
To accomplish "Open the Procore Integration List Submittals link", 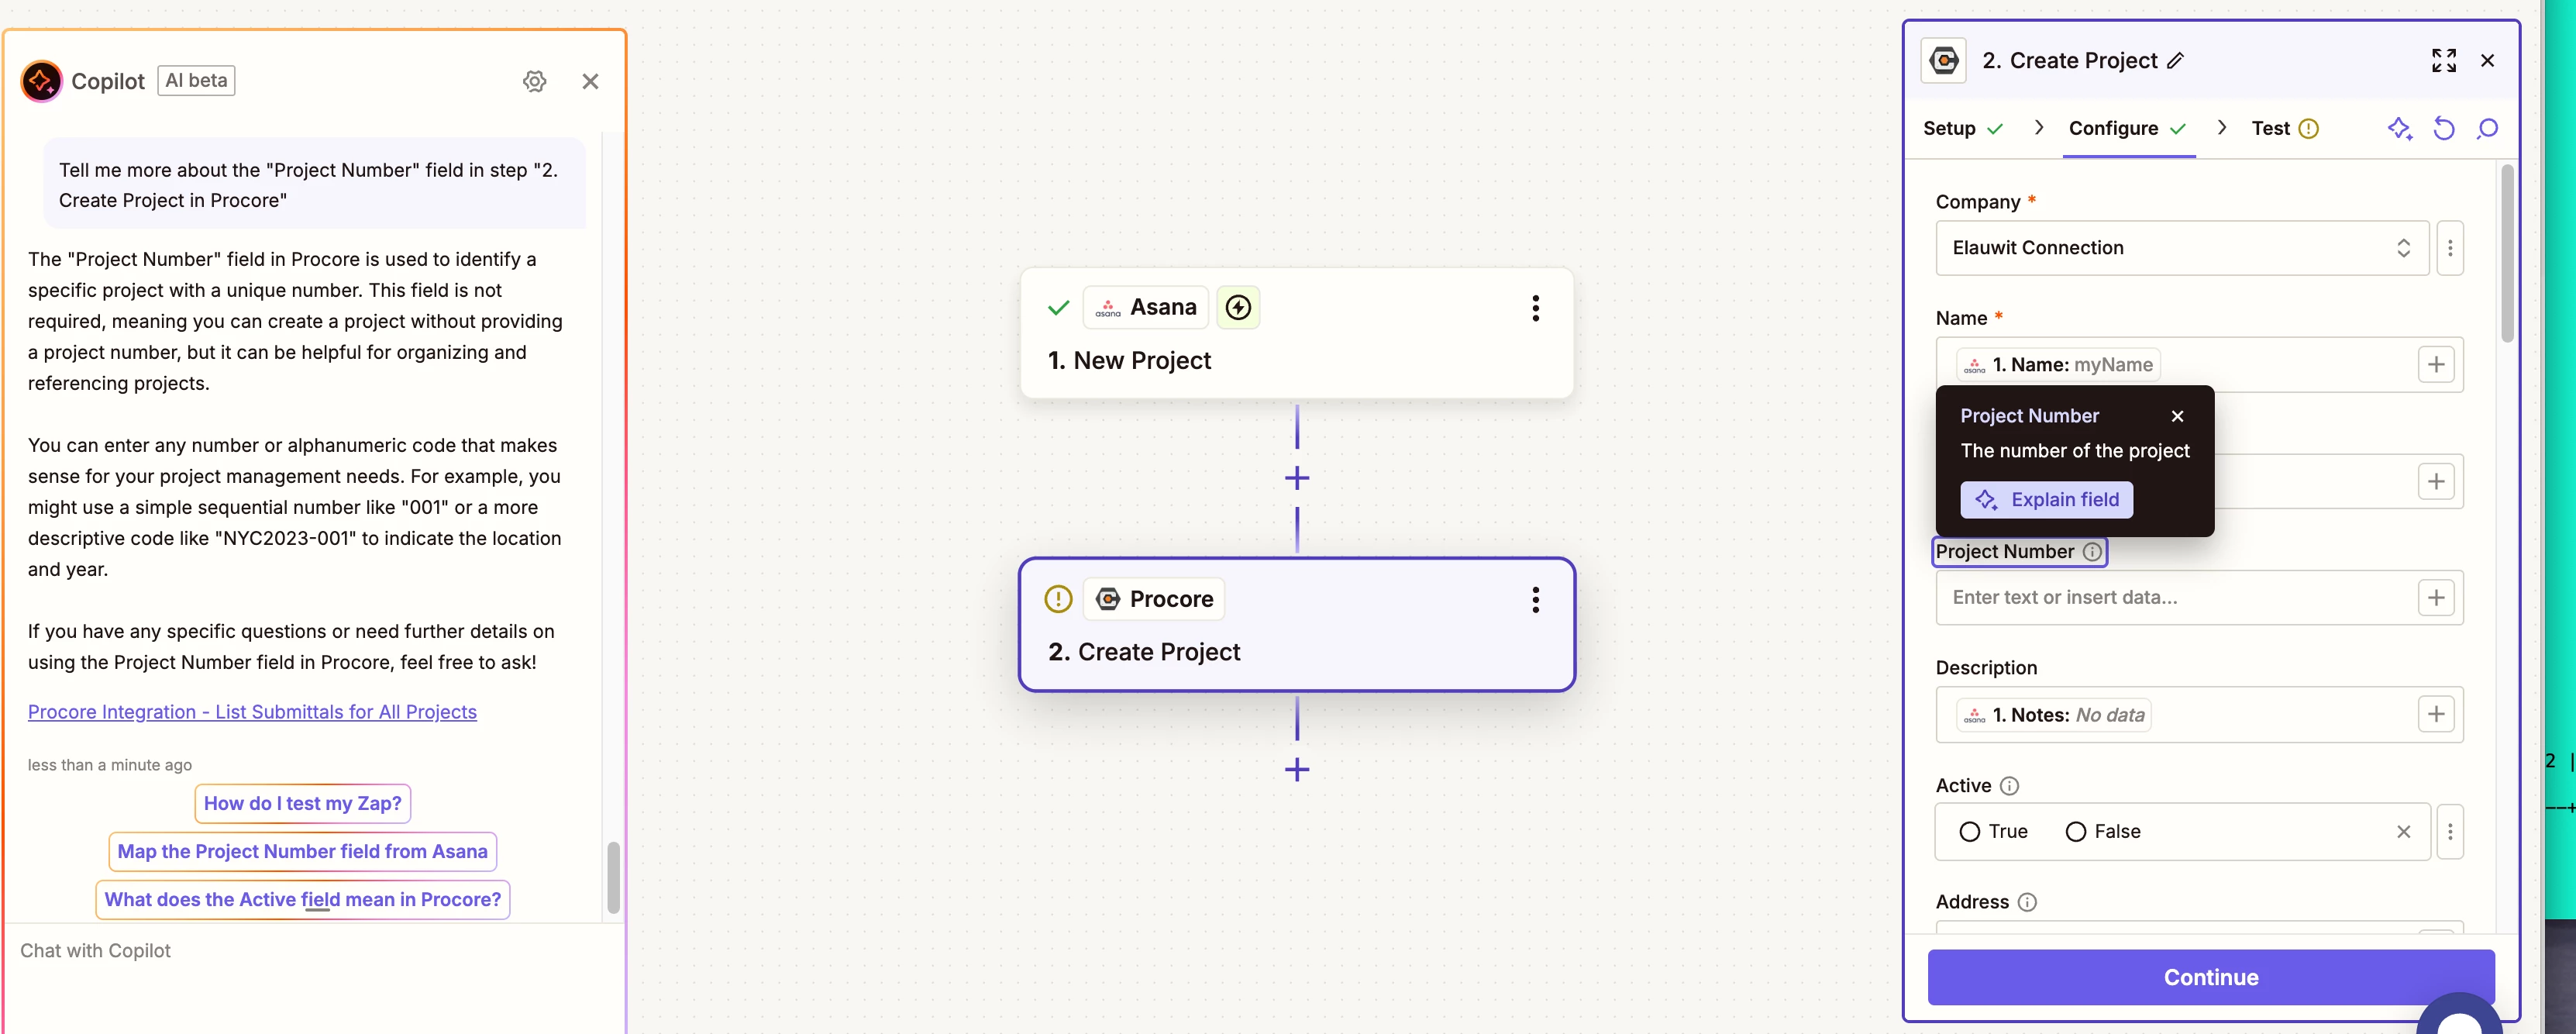I will tap(252, 711).
